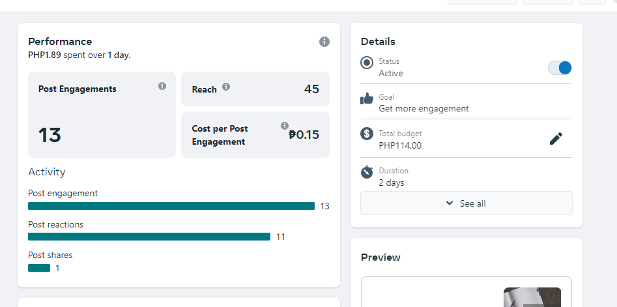Click the chevron beside See all
Image resolution: width=617 pixels, height=307 pixels.
tap(450, 203)
